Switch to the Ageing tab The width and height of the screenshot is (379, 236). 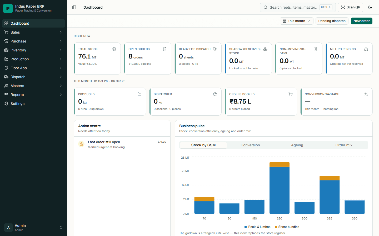pos(297,145)
